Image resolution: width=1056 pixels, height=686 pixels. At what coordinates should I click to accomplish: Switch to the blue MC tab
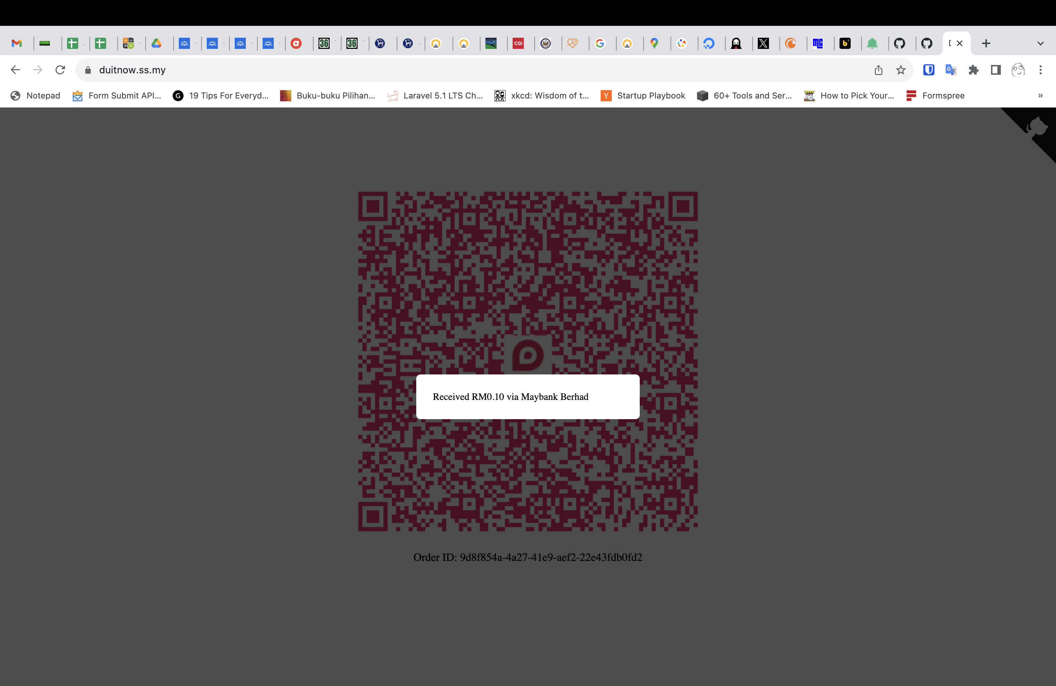(x=818, y=43)
